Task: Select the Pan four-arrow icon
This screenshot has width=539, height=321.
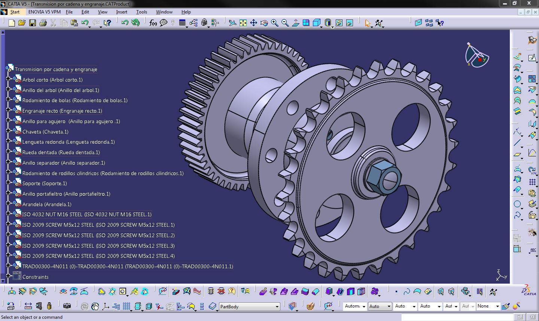Action: click(253, 23)
